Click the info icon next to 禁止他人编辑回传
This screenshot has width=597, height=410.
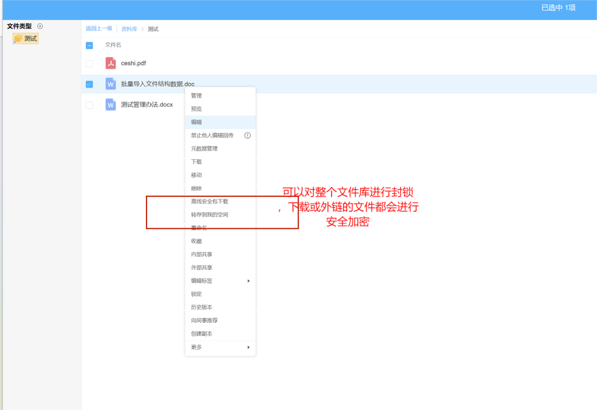(x=247, y=135)
